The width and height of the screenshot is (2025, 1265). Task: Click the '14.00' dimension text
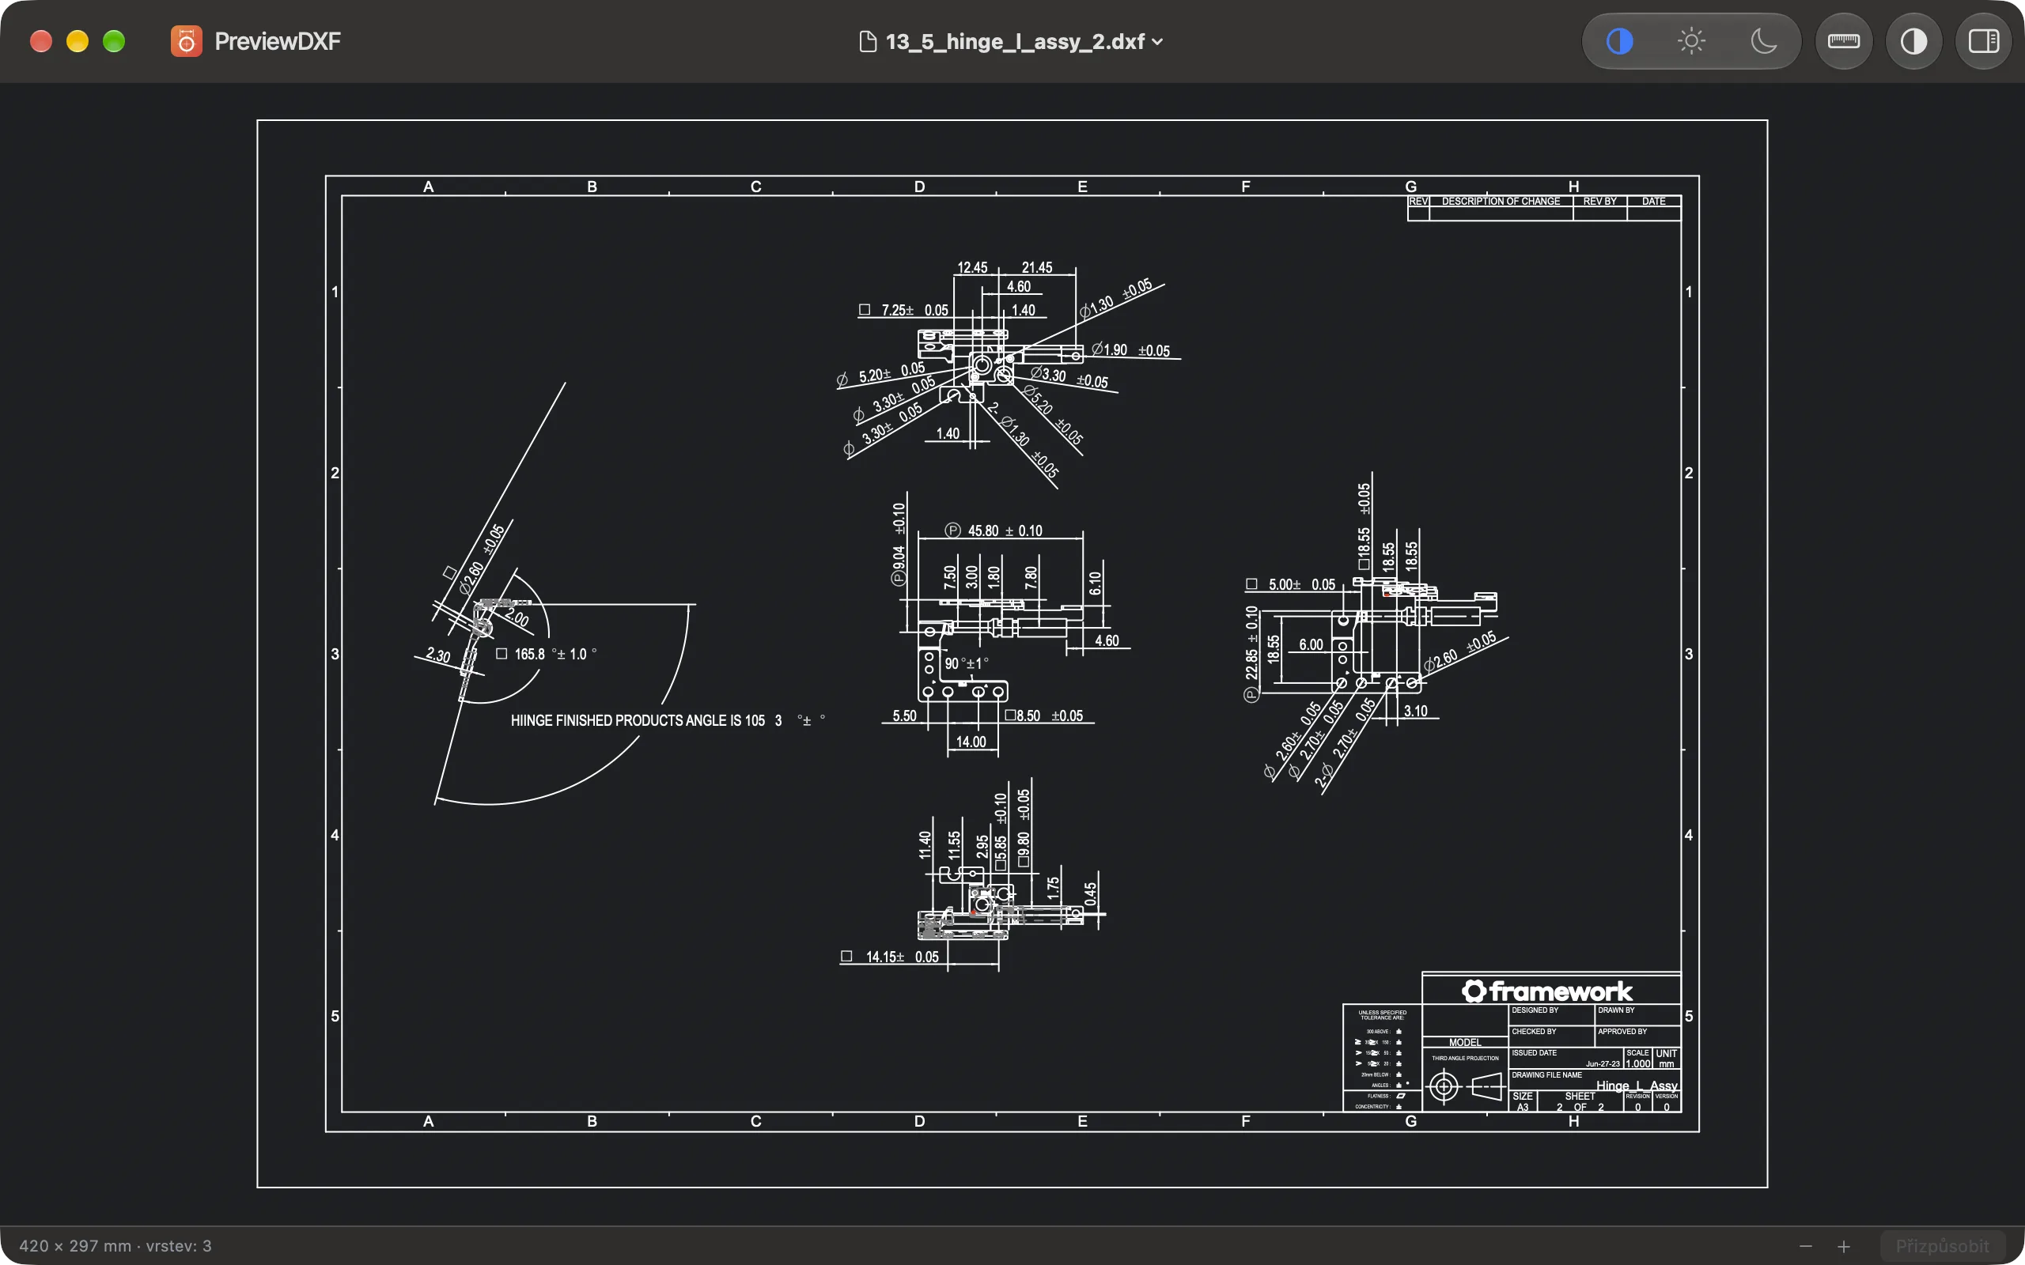tap(971, 742)
